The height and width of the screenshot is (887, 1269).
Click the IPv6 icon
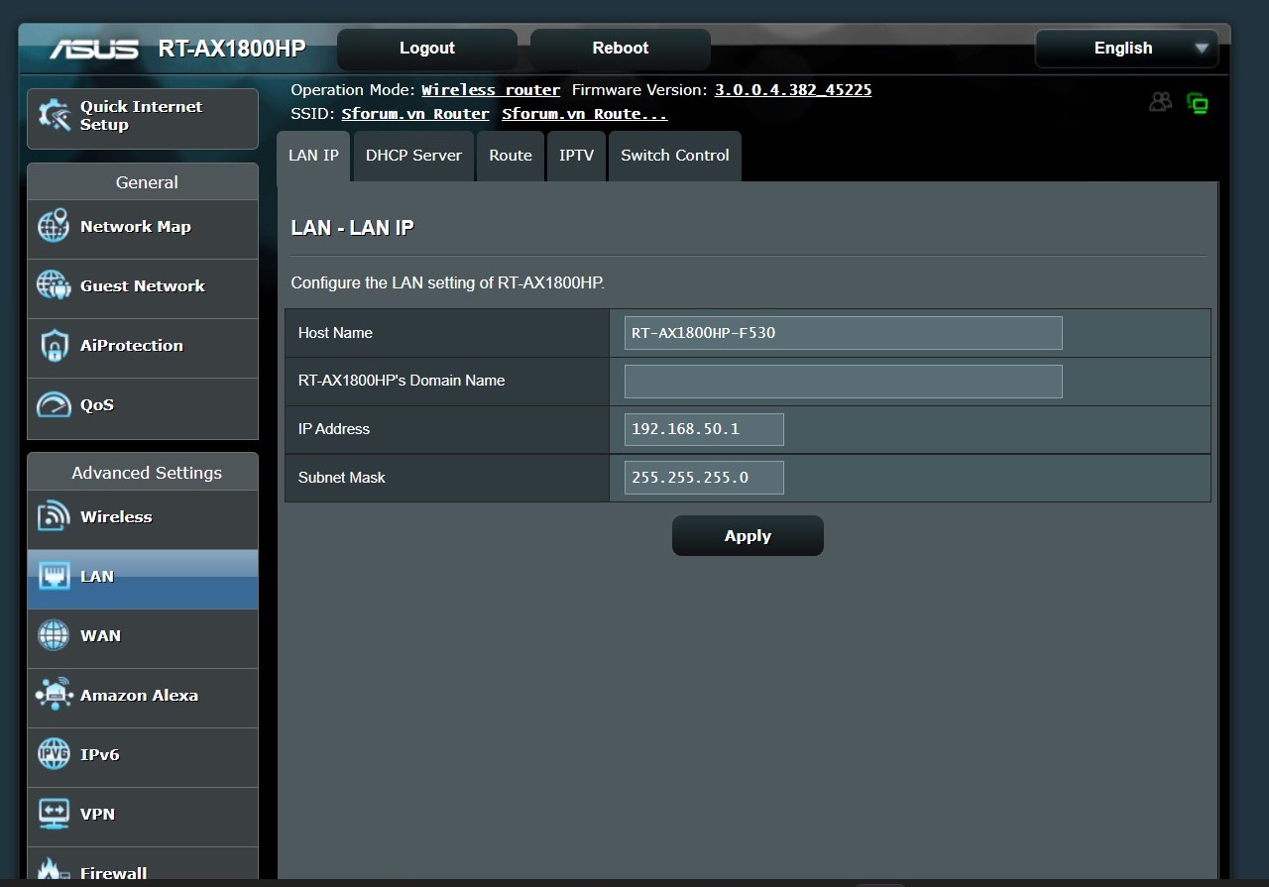pyautogui.click(x=54, y=754)
